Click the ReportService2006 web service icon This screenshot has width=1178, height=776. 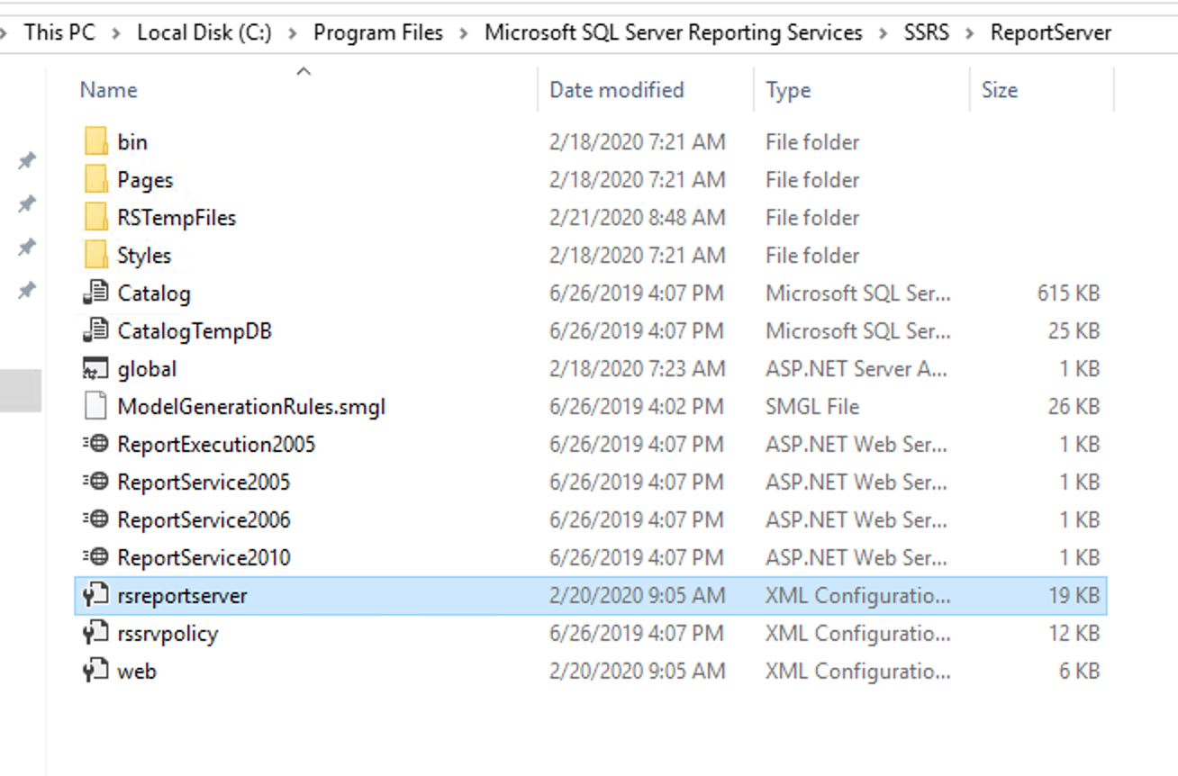point(95,519)
